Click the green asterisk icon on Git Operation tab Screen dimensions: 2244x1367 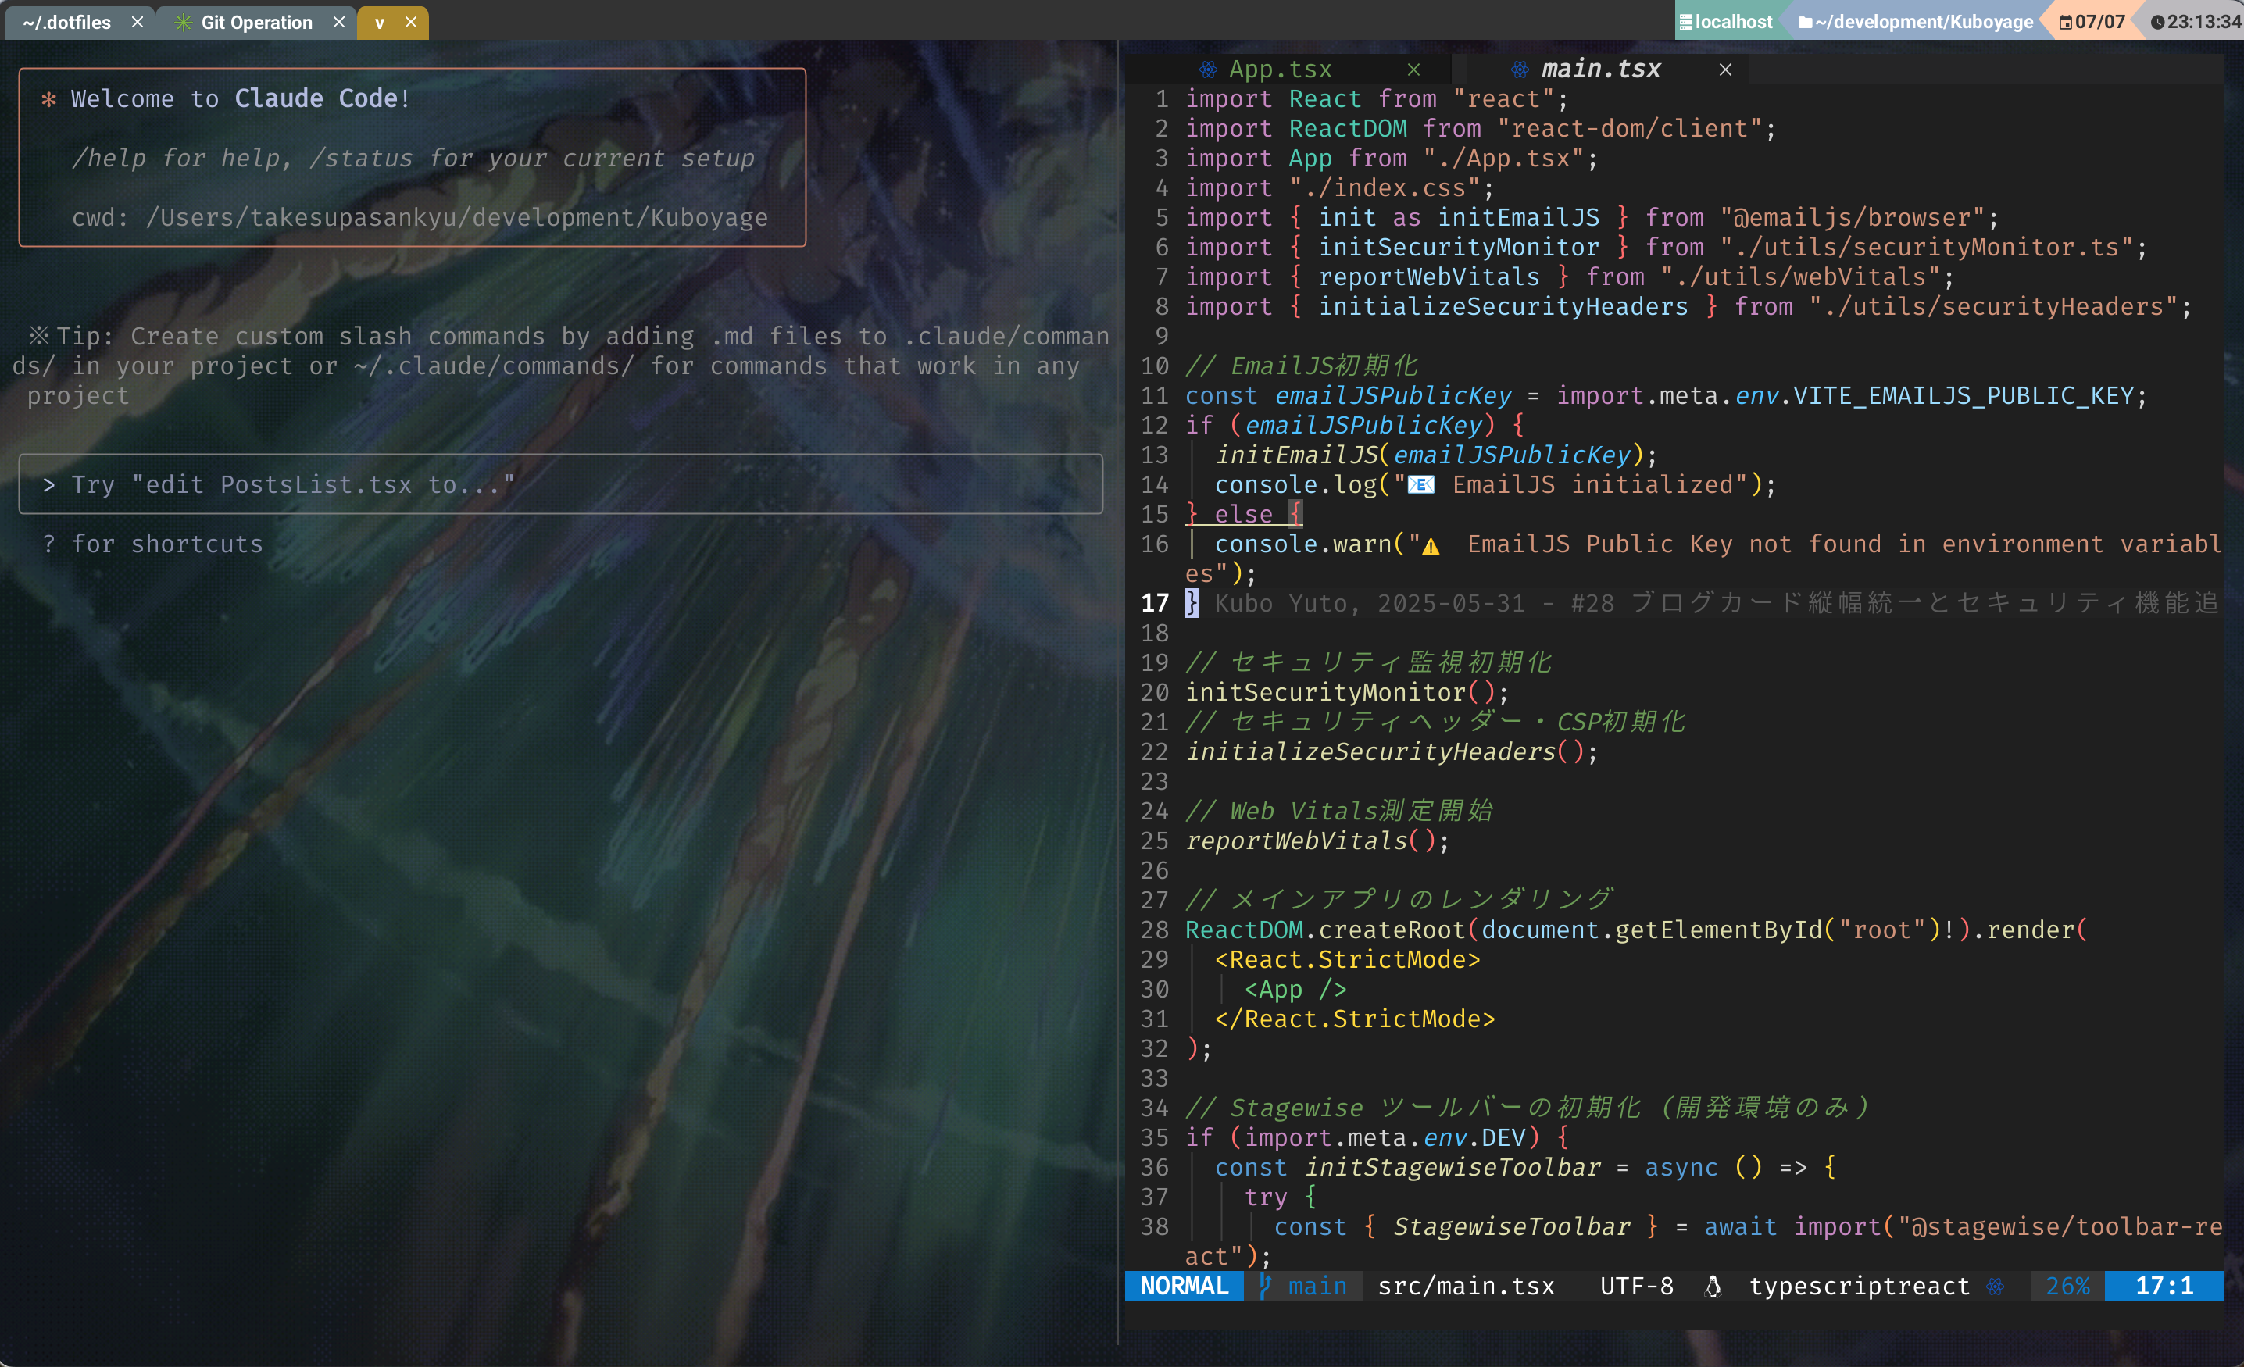click(183, 22)
